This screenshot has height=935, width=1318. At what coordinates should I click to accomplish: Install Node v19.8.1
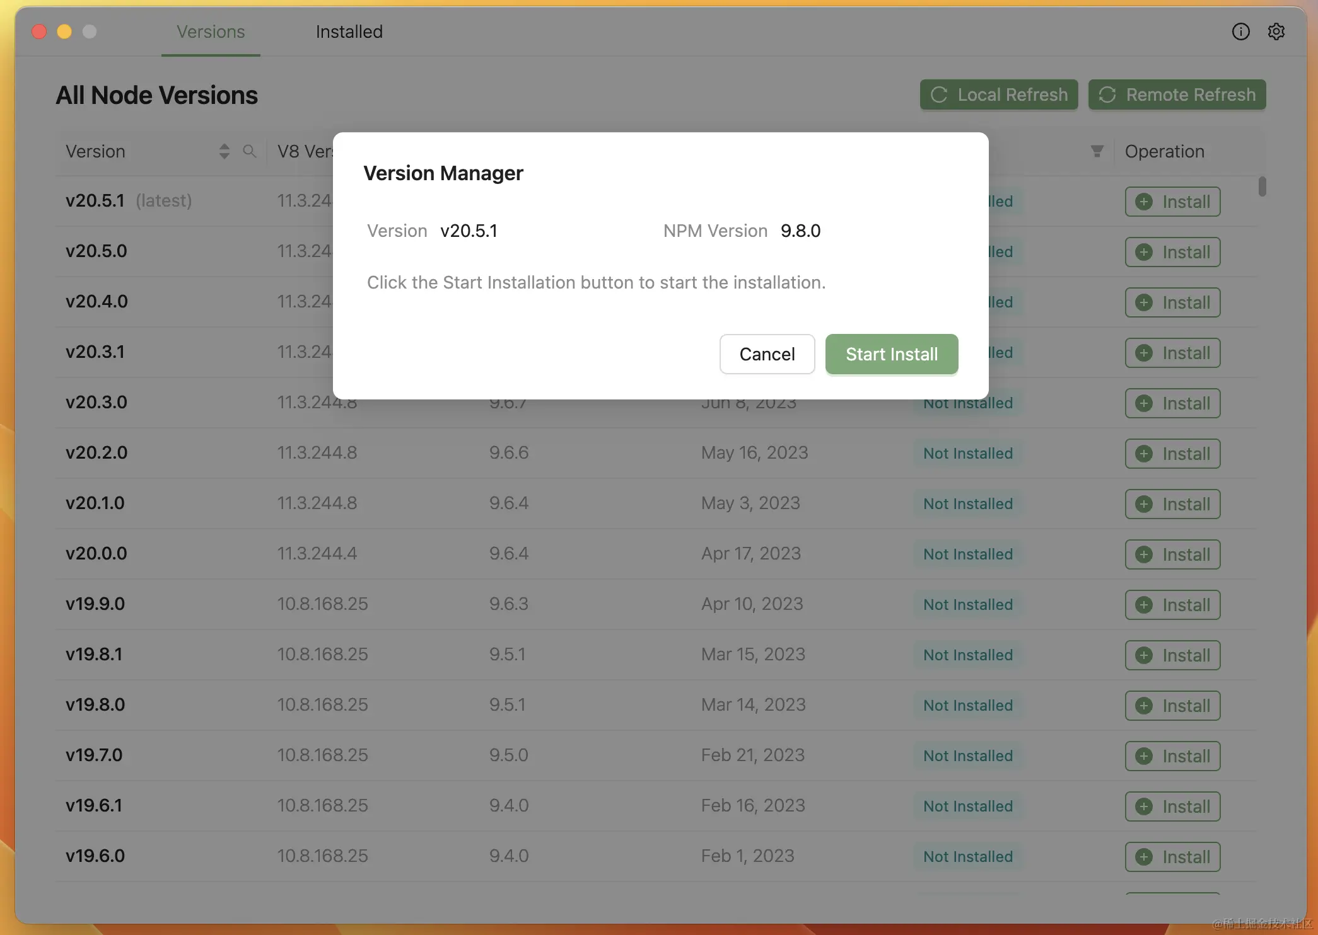(1172, 655)
